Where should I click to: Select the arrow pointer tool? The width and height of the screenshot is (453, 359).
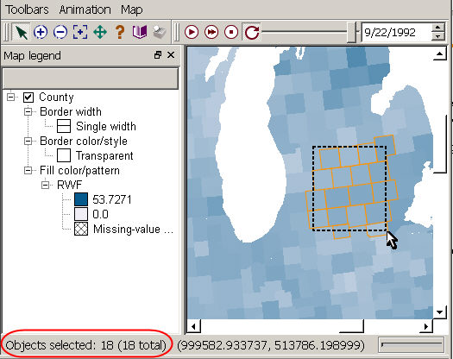point(21,32)
